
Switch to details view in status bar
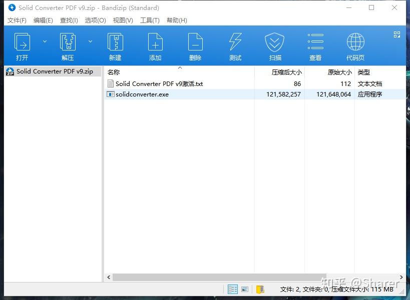[x=232, y=289]
